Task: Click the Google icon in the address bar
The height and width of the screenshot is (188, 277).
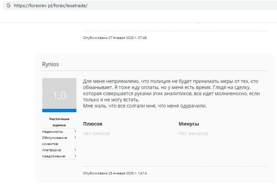Action: click(9, 6)
